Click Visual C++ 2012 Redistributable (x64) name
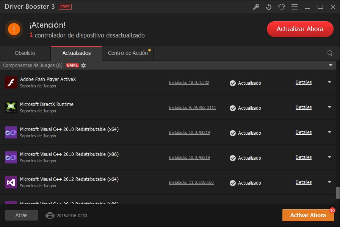 click(x=69, y=179)
